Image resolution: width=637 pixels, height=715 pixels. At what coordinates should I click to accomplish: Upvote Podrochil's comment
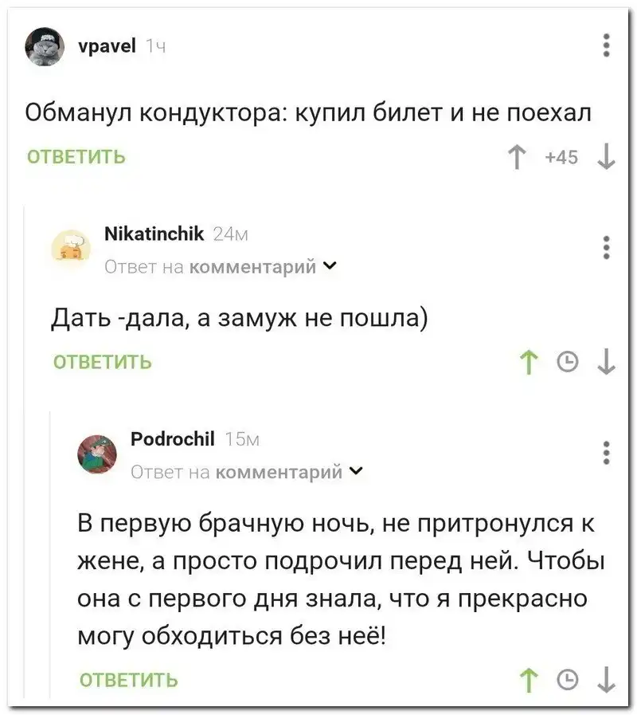(527, 680)
